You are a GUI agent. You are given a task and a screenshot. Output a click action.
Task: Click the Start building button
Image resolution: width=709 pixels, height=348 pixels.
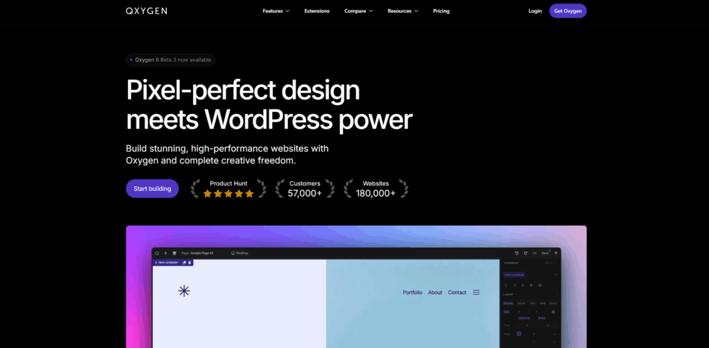coord(152,188)
